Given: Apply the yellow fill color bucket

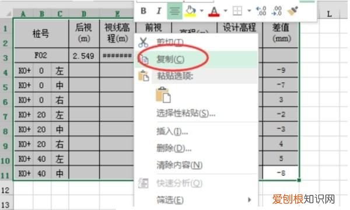Looking at the screenshot, I should (x=190, y=12).
